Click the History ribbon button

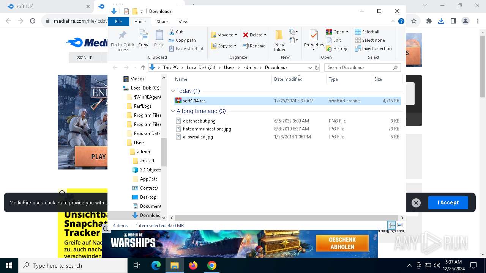pyautogui.click(x=336, y=49)
